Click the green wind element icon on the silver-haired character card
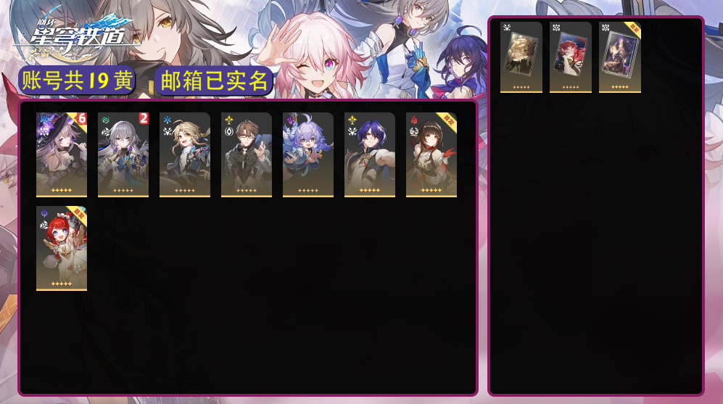This screenshot has height=404, width=723. (106, 120)
